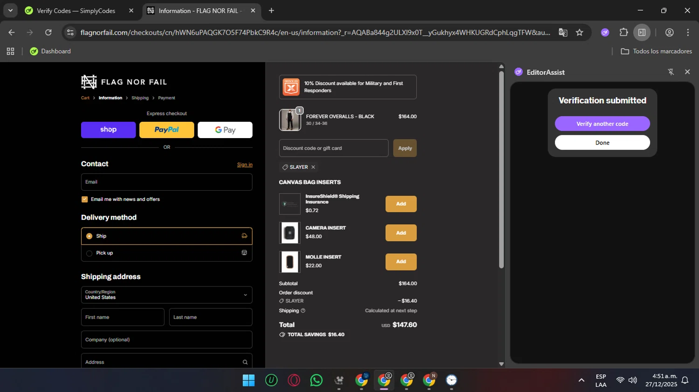
Task: Open WhatsApp from the taskbar
Action: coord(316,380)
